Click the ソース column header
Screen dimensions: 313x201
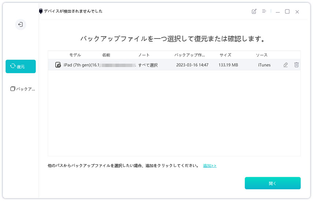click(261, 55)
